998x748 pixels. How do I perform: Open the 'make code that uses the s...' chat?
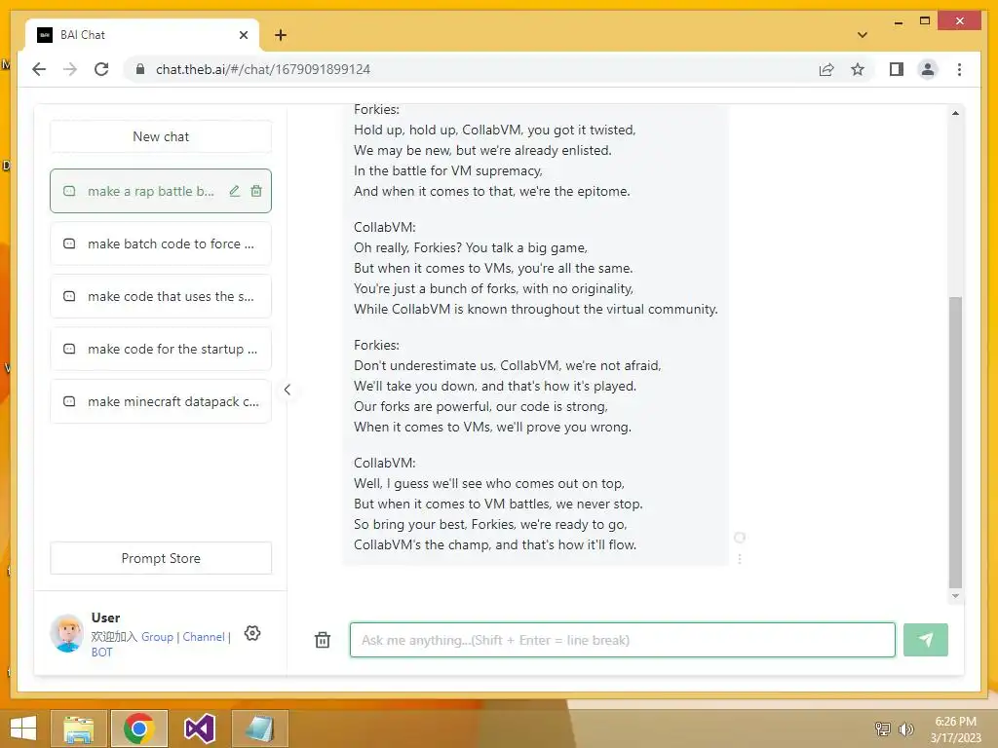coord(161,296)
